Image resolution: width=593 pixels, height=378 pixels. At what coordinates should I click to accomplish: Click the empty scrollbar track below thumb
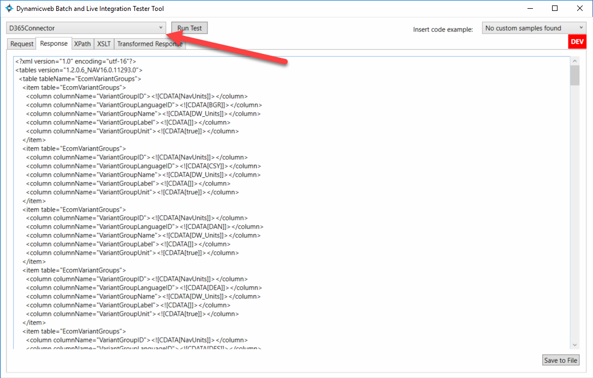[574, 218]
